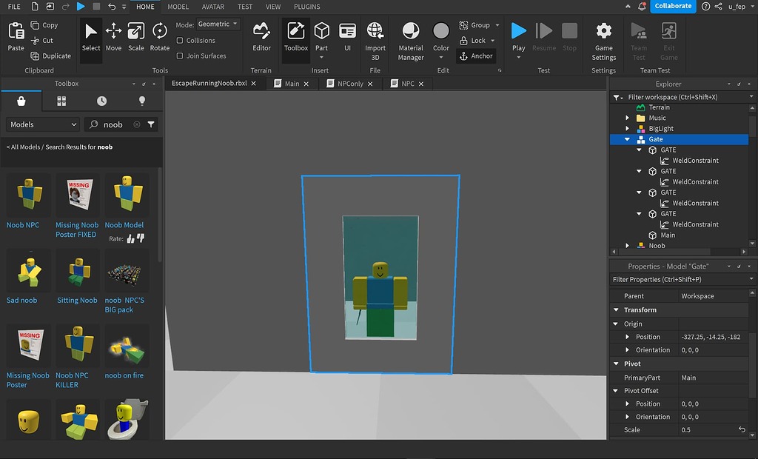Open the Models category dropdown
Image resolution: width=758 pixels, height=459 pixels.
click(x=43, y=124)
